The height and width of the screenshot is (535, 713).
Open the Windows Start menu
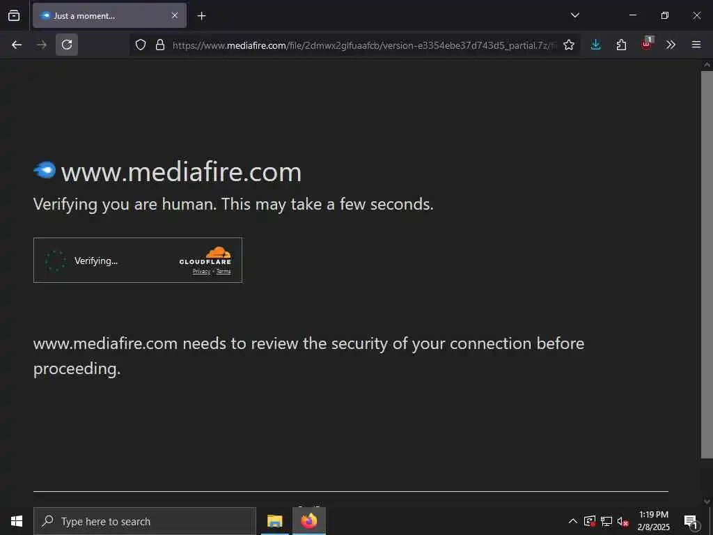[x=17, y=521]
